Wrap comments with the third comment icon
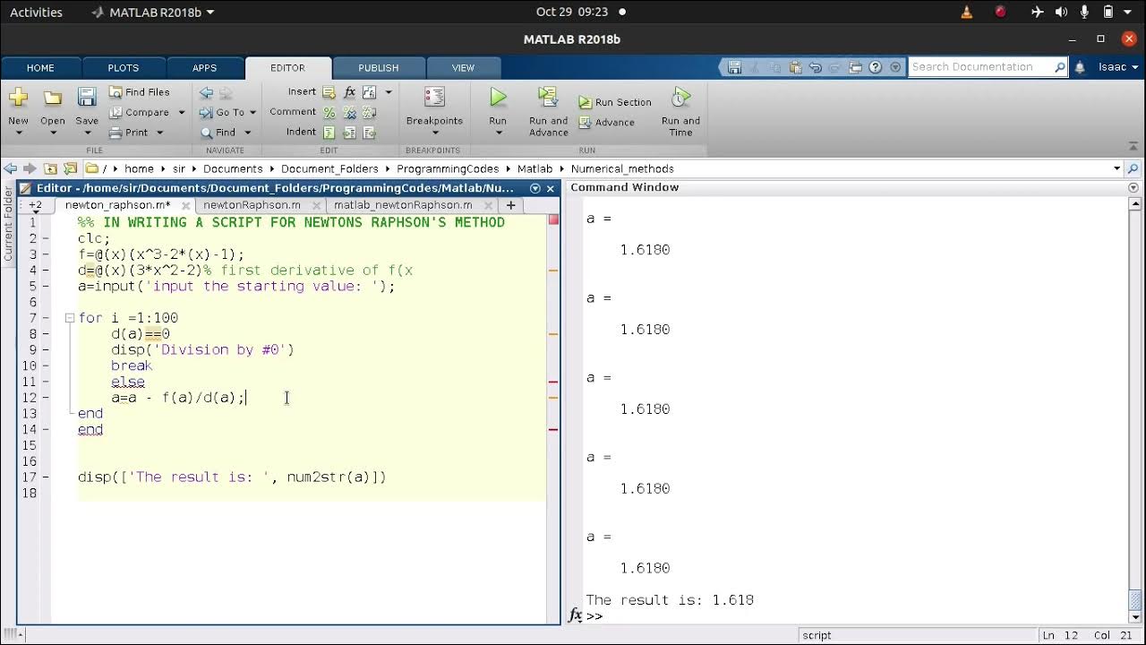Viewport: 1146px width, 645px height. tap(369, 112)
